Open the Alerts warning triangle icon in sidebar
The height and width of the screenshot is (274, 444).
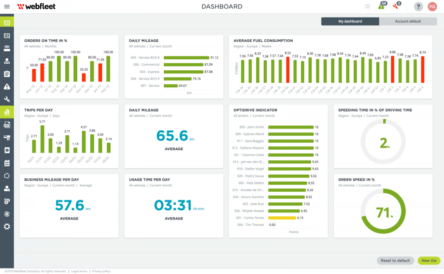click(6, 86)
